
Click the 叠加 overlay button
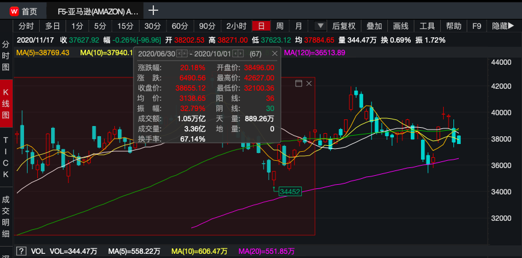[374, 26]
